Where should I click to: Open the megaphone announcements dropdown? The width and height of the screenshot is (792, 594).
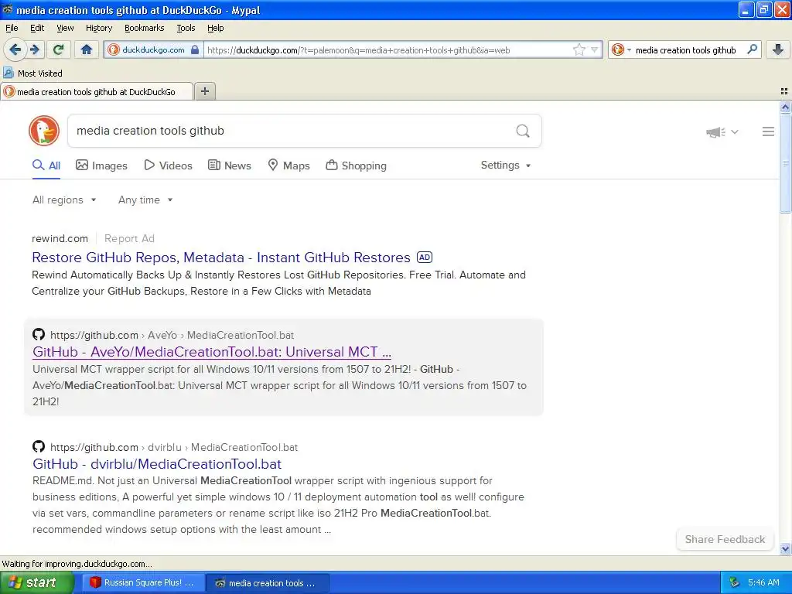722,131
